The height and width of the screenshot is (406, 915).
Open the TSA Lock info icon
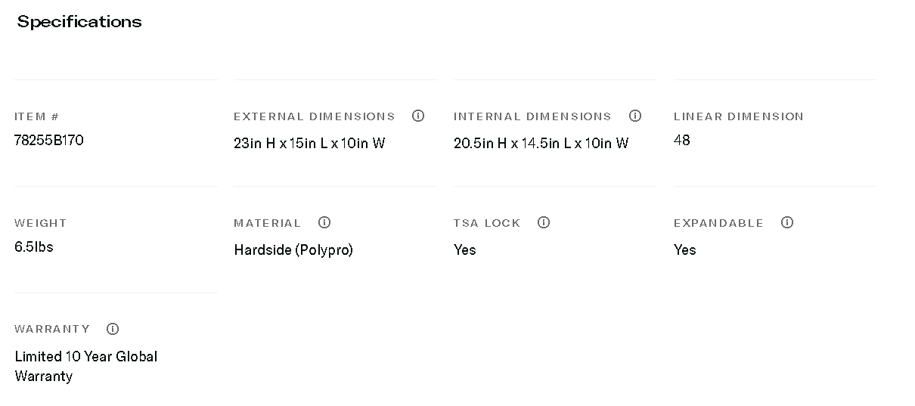tap(544, 222)
